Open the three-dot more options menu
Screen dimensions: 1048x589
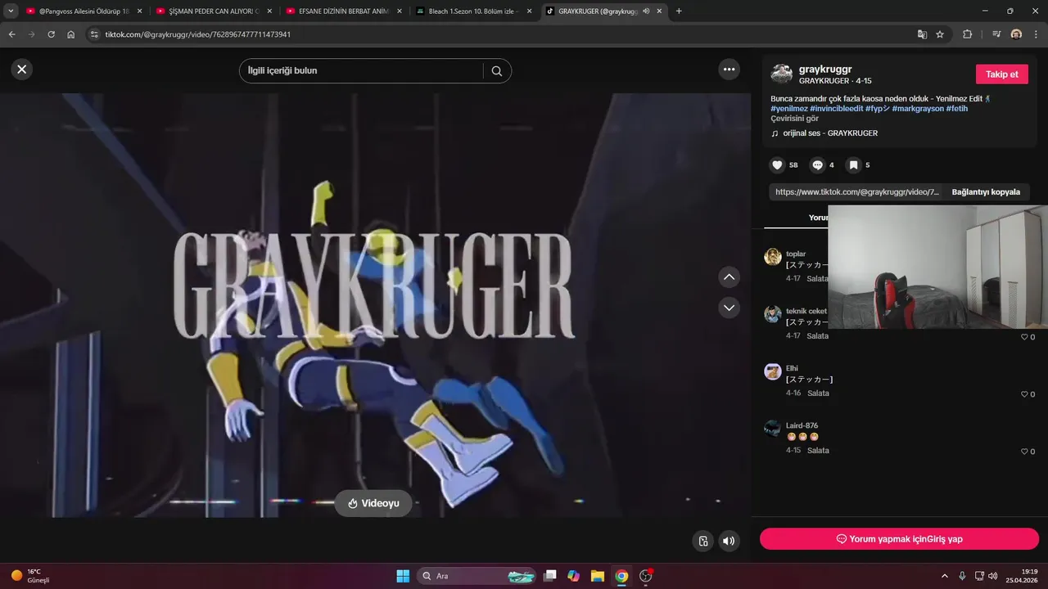click(x=730, y=70)
